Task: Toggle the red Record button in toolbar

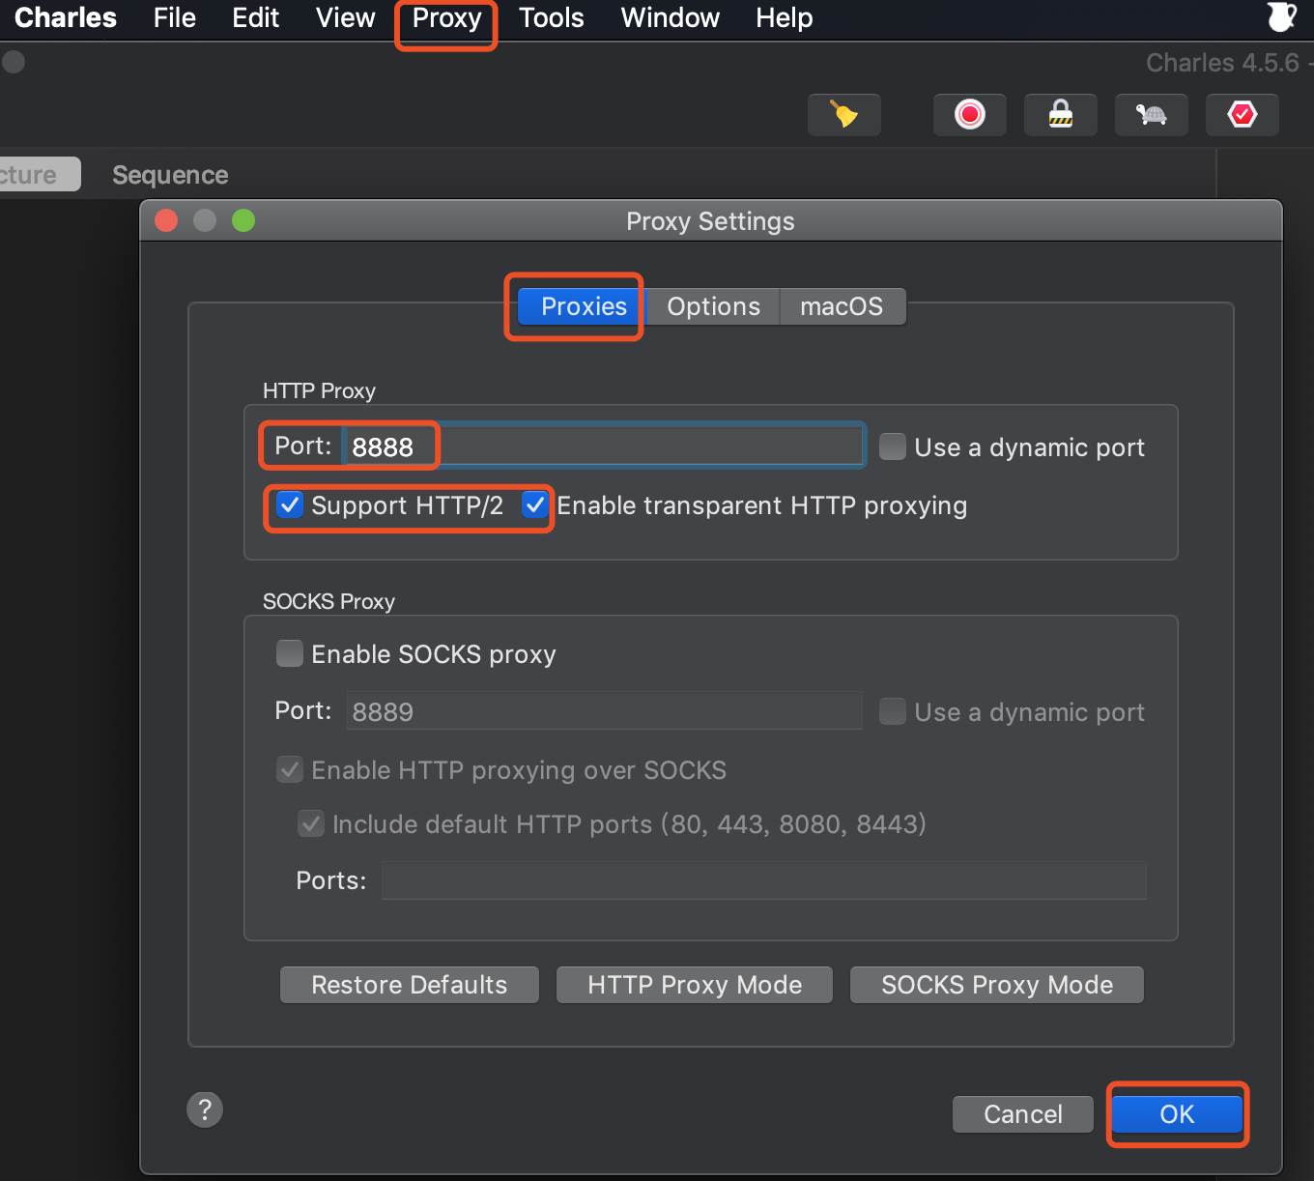Action: click(x=970, y=115)
